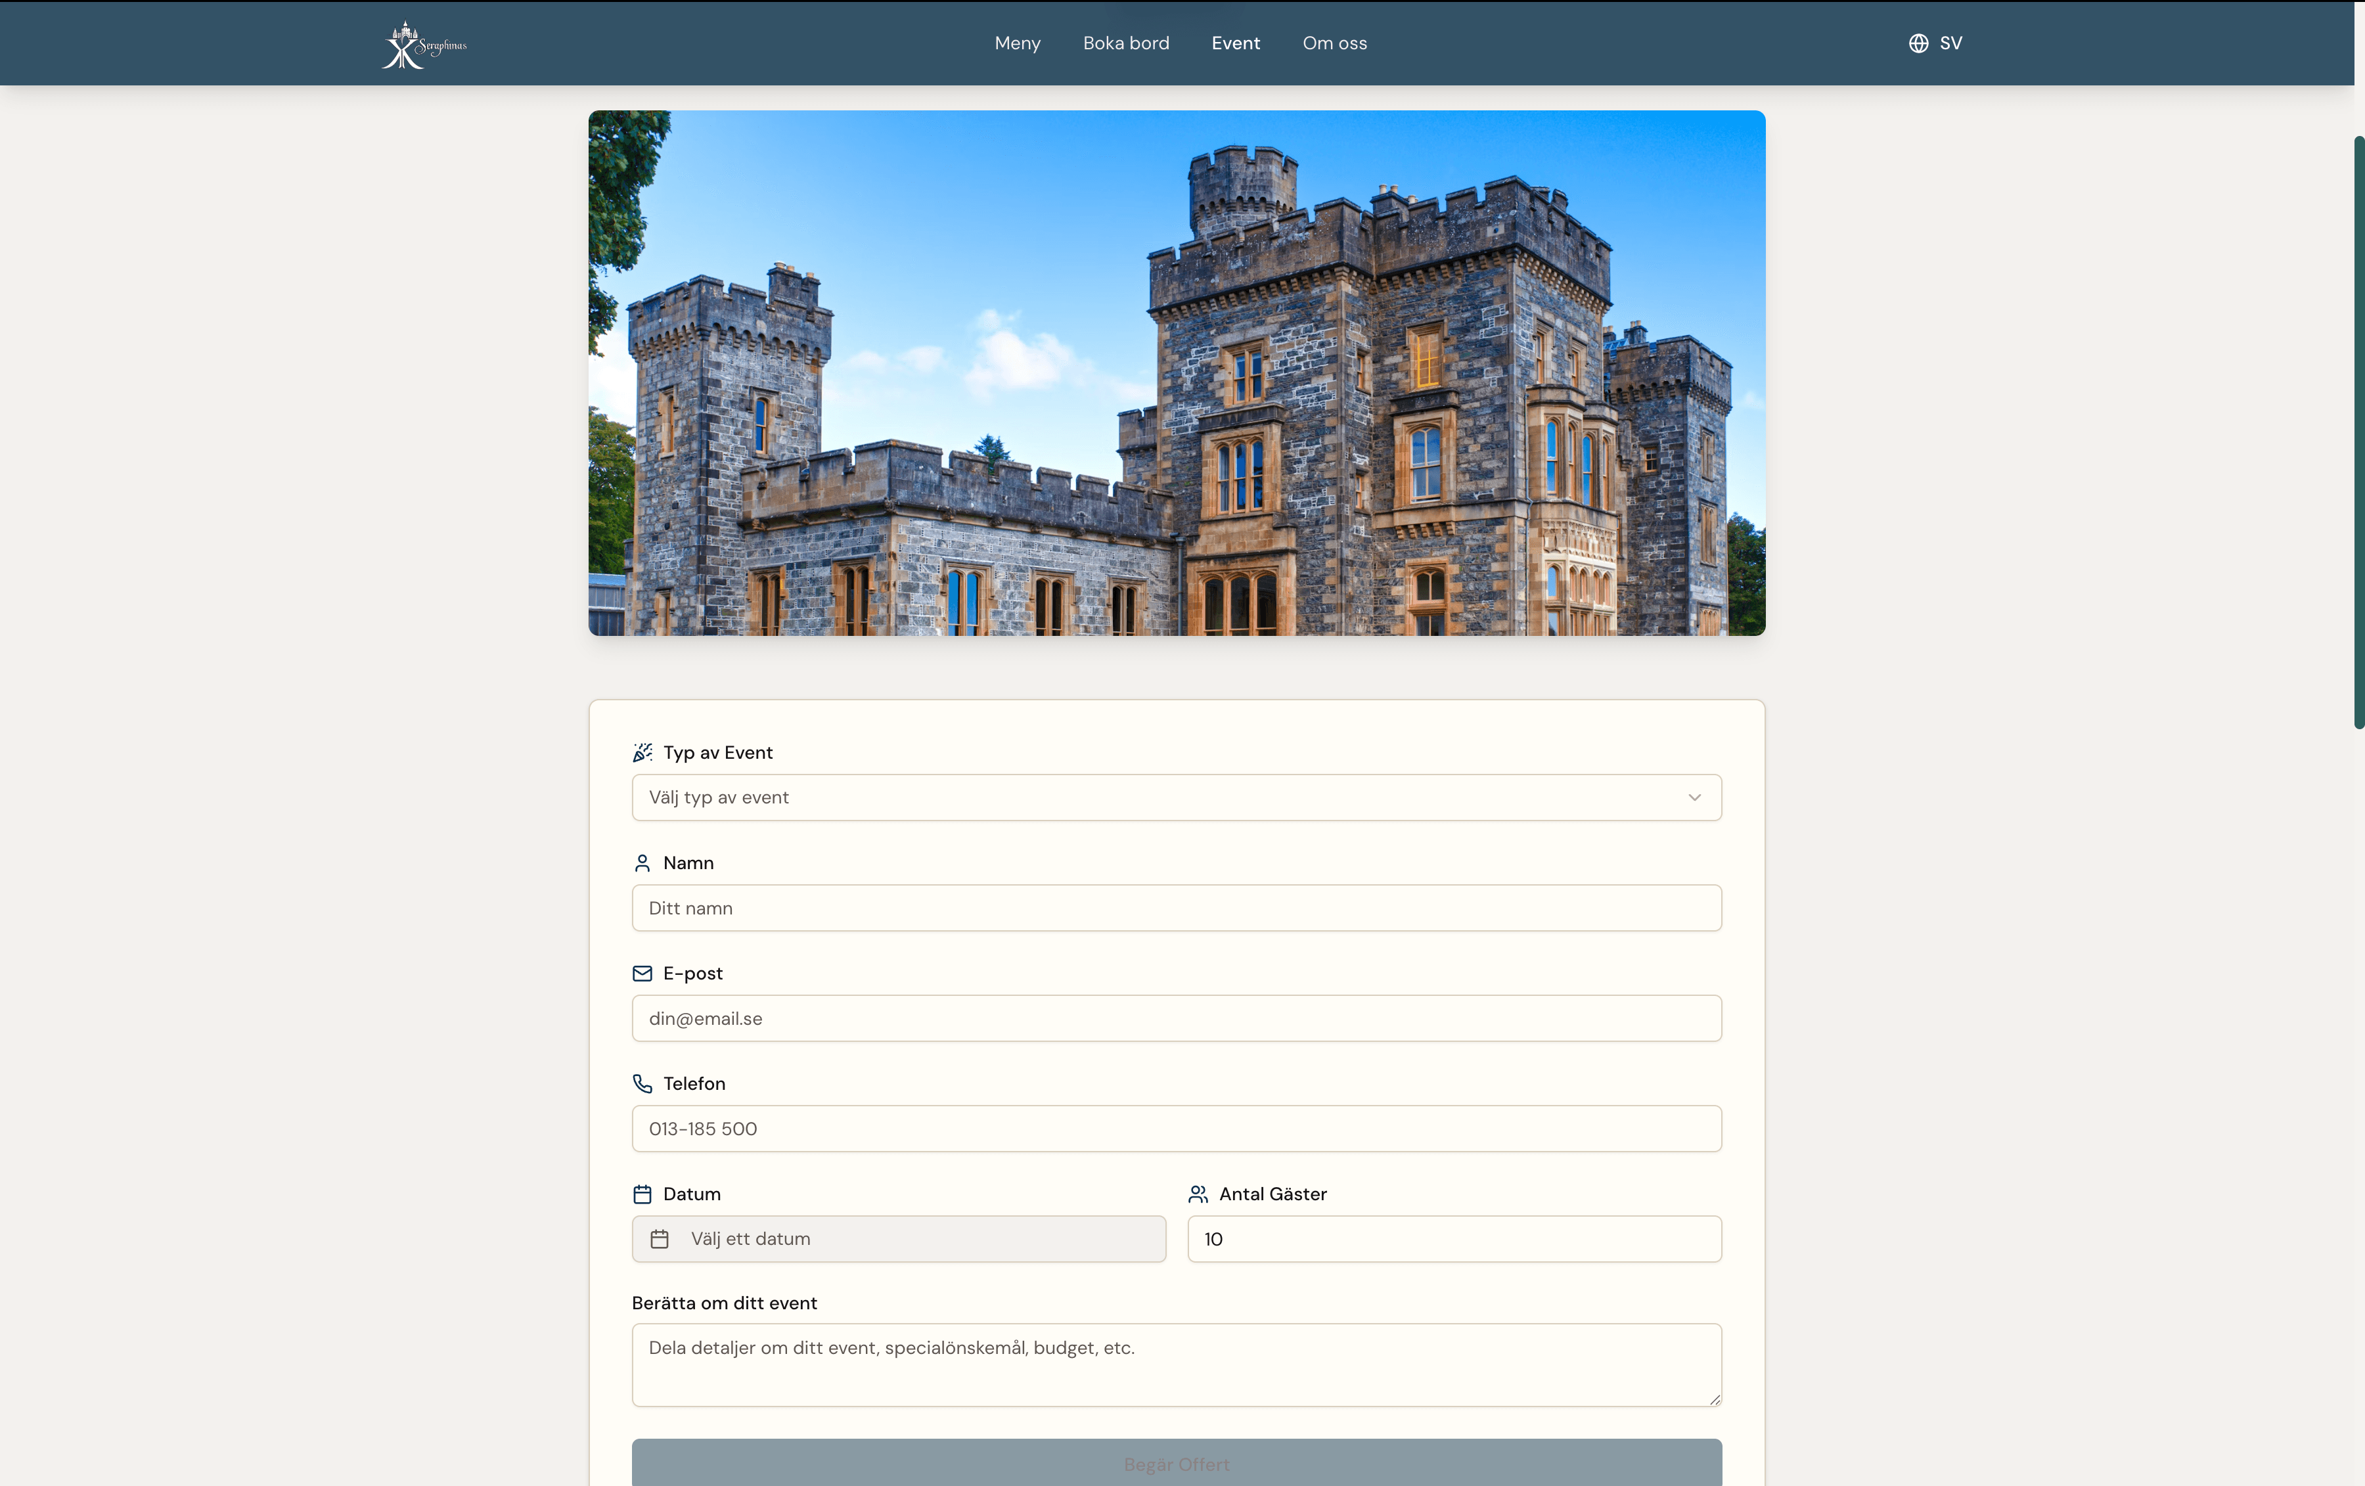Click the guests icon beside Antal Gäster
Image resolution: width=2365 pixels, height=1486 pixels.
point(1198,1194)
